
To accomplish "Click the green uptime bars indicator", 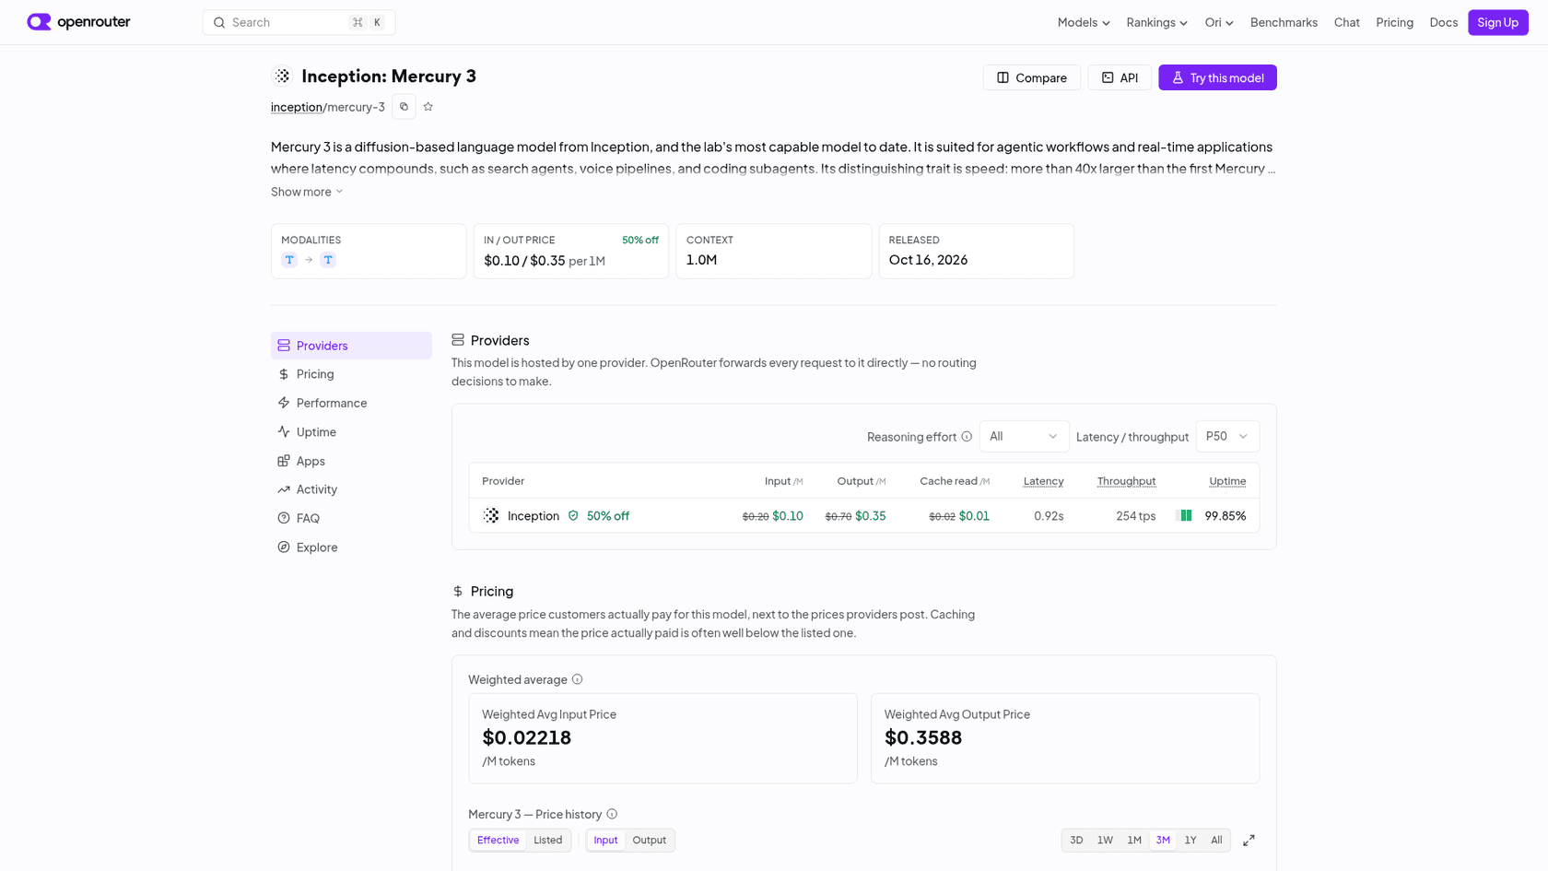I will pos(1185,516).
